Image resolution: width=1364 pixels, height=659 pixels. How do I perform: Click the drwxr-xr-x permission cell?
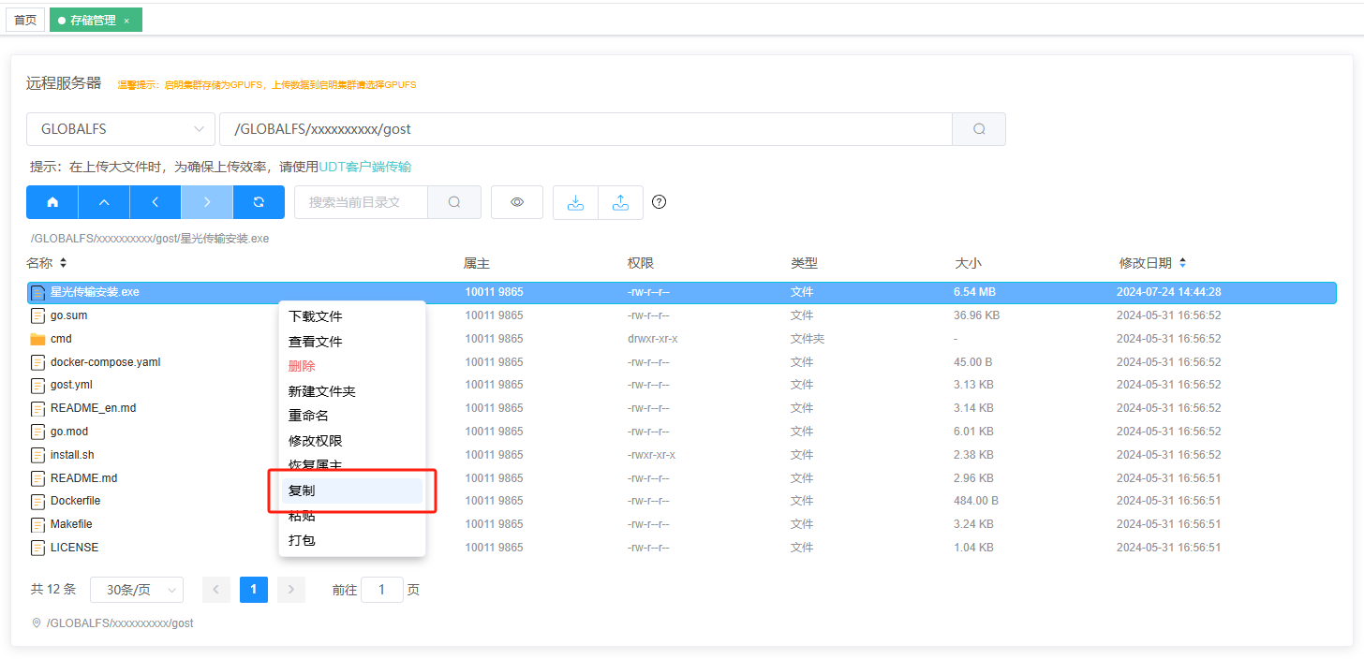click(652, 339)
